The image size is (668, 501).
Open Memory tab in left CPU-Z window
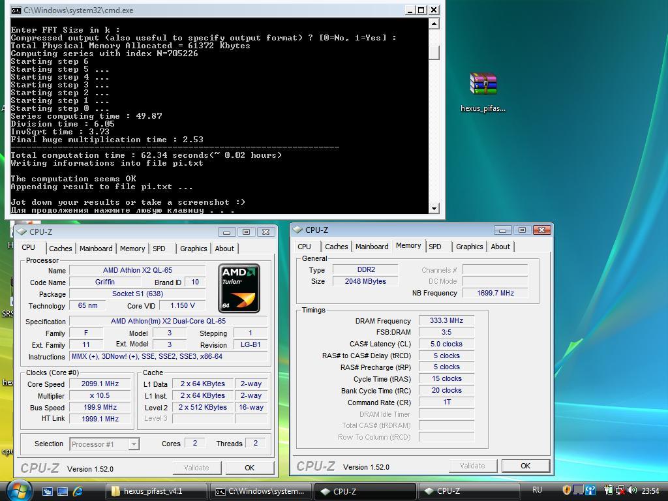click(x=132, y=249)
